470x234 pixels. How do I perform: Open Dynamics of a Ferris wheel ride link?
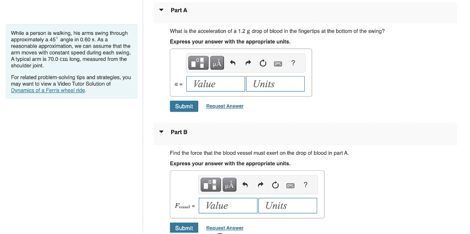(x=48, y=90)
